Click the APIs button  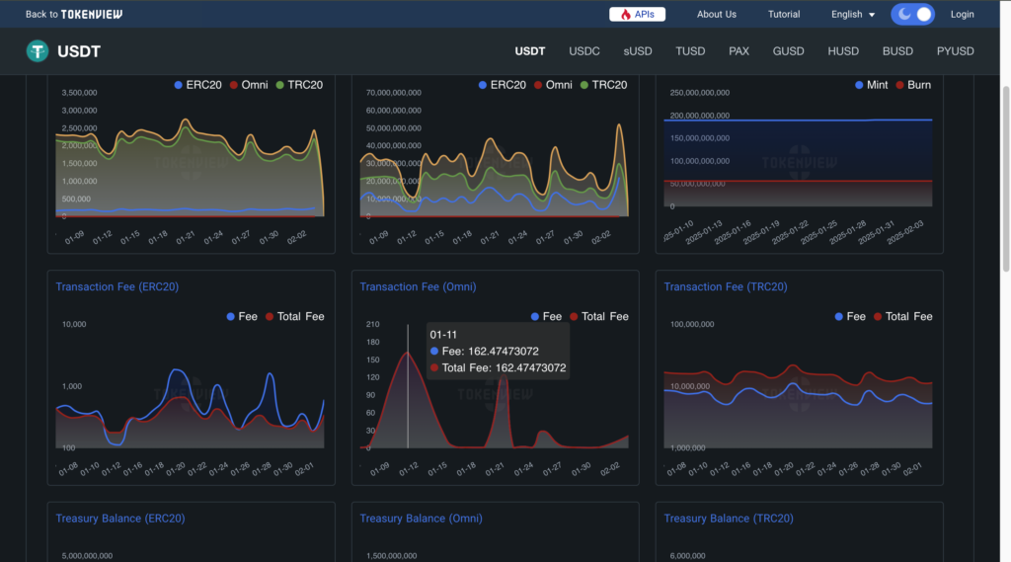pos(637,14)
